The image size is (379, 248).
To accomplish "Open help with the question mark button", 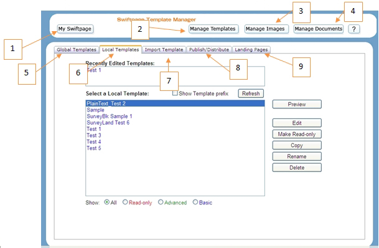I will pyautogui.click(x=354, y=29).
